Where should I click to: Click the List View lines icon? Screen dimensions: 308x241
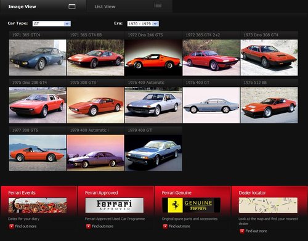click(158, 6)
